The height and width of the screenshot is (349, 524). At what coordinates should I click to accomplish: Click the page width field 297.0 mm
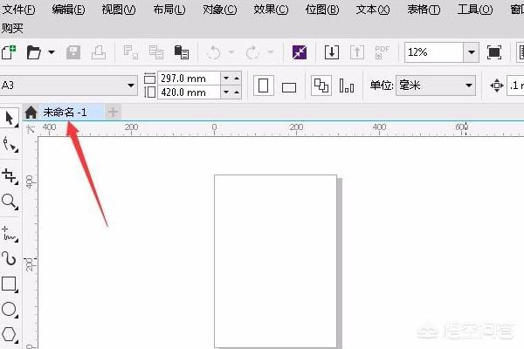click(x=188, y=79)
